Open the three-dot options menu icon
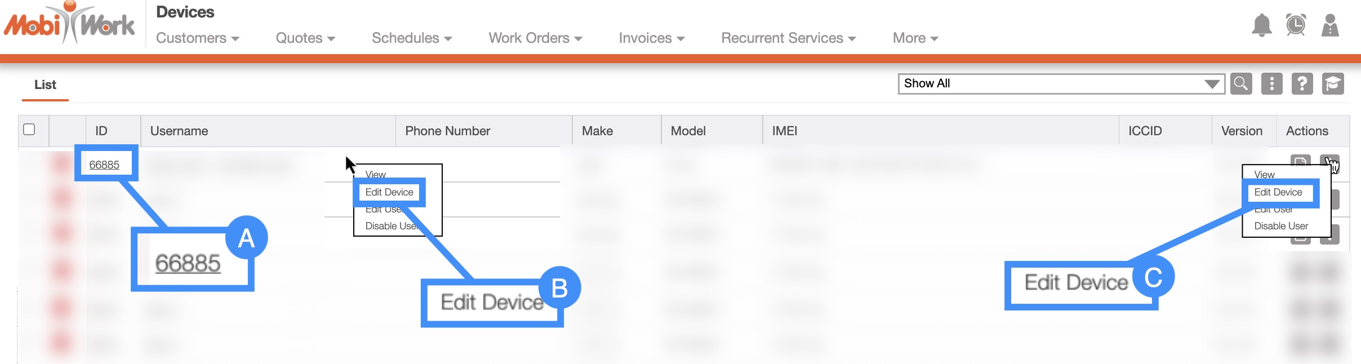 pyautogui.click(x=1271, y=84)
